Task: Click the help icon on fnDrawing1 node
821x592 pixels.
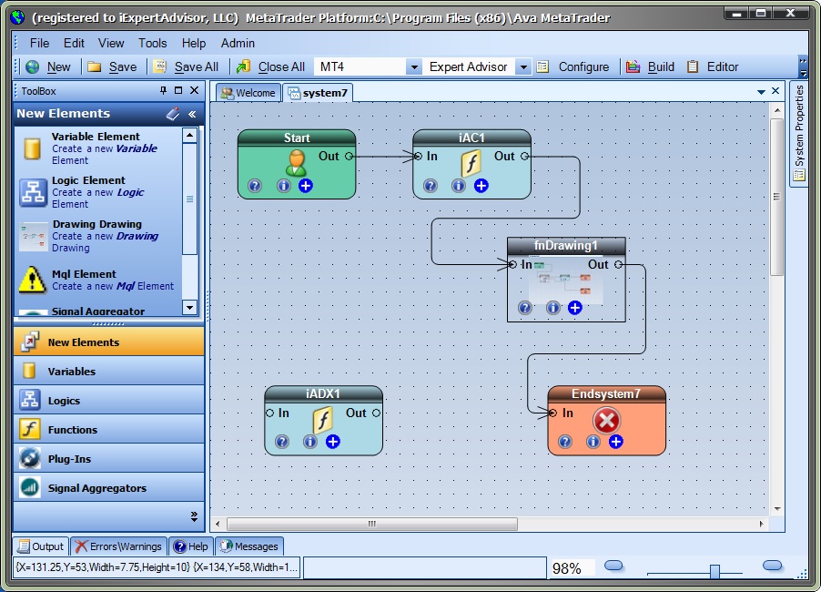Action: point(525,308)
